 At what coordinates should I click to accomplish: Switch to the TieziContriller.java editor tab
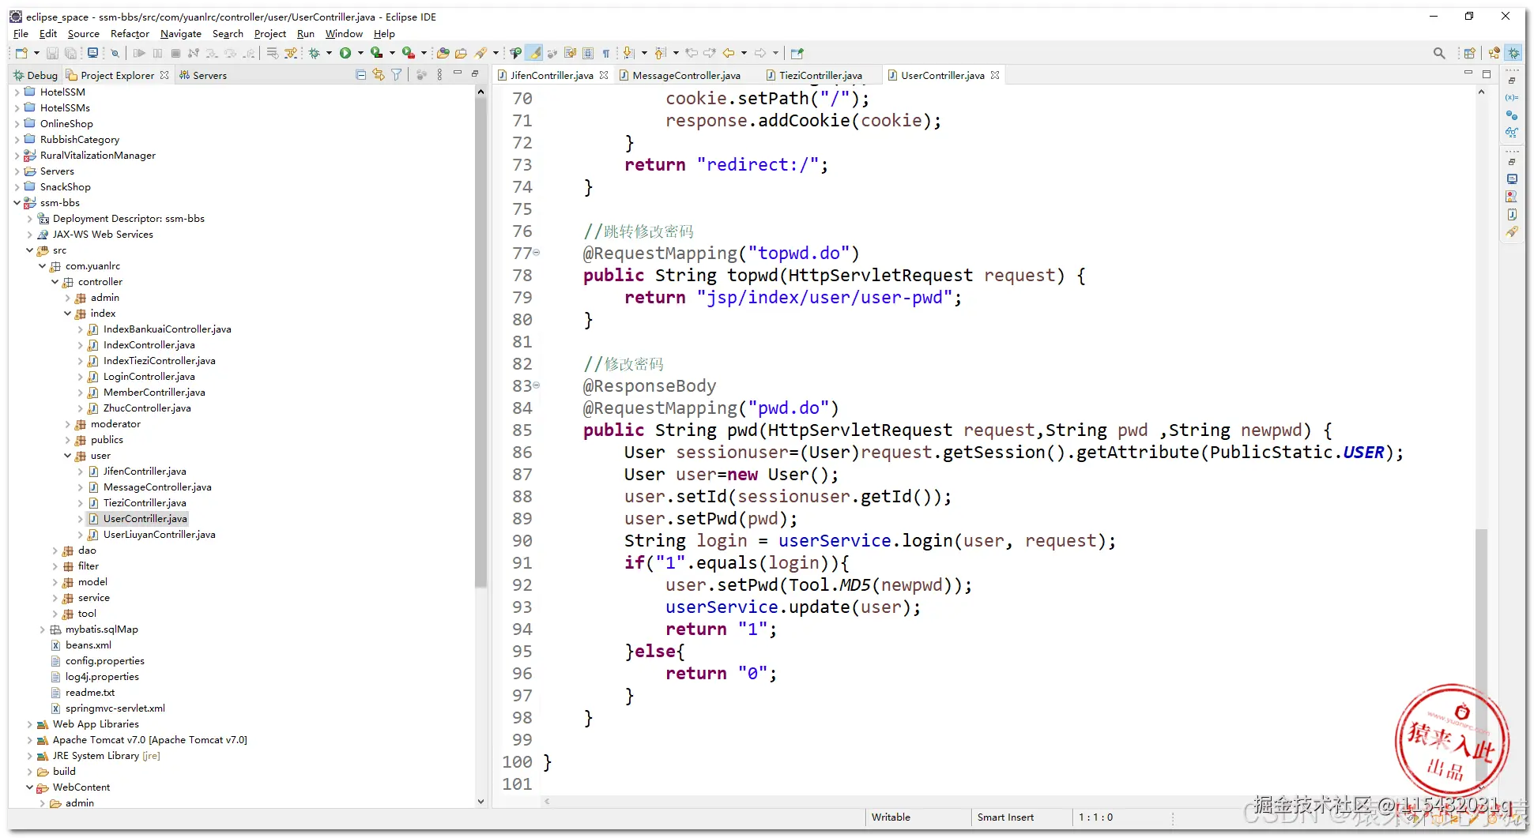tap(820, 75)
